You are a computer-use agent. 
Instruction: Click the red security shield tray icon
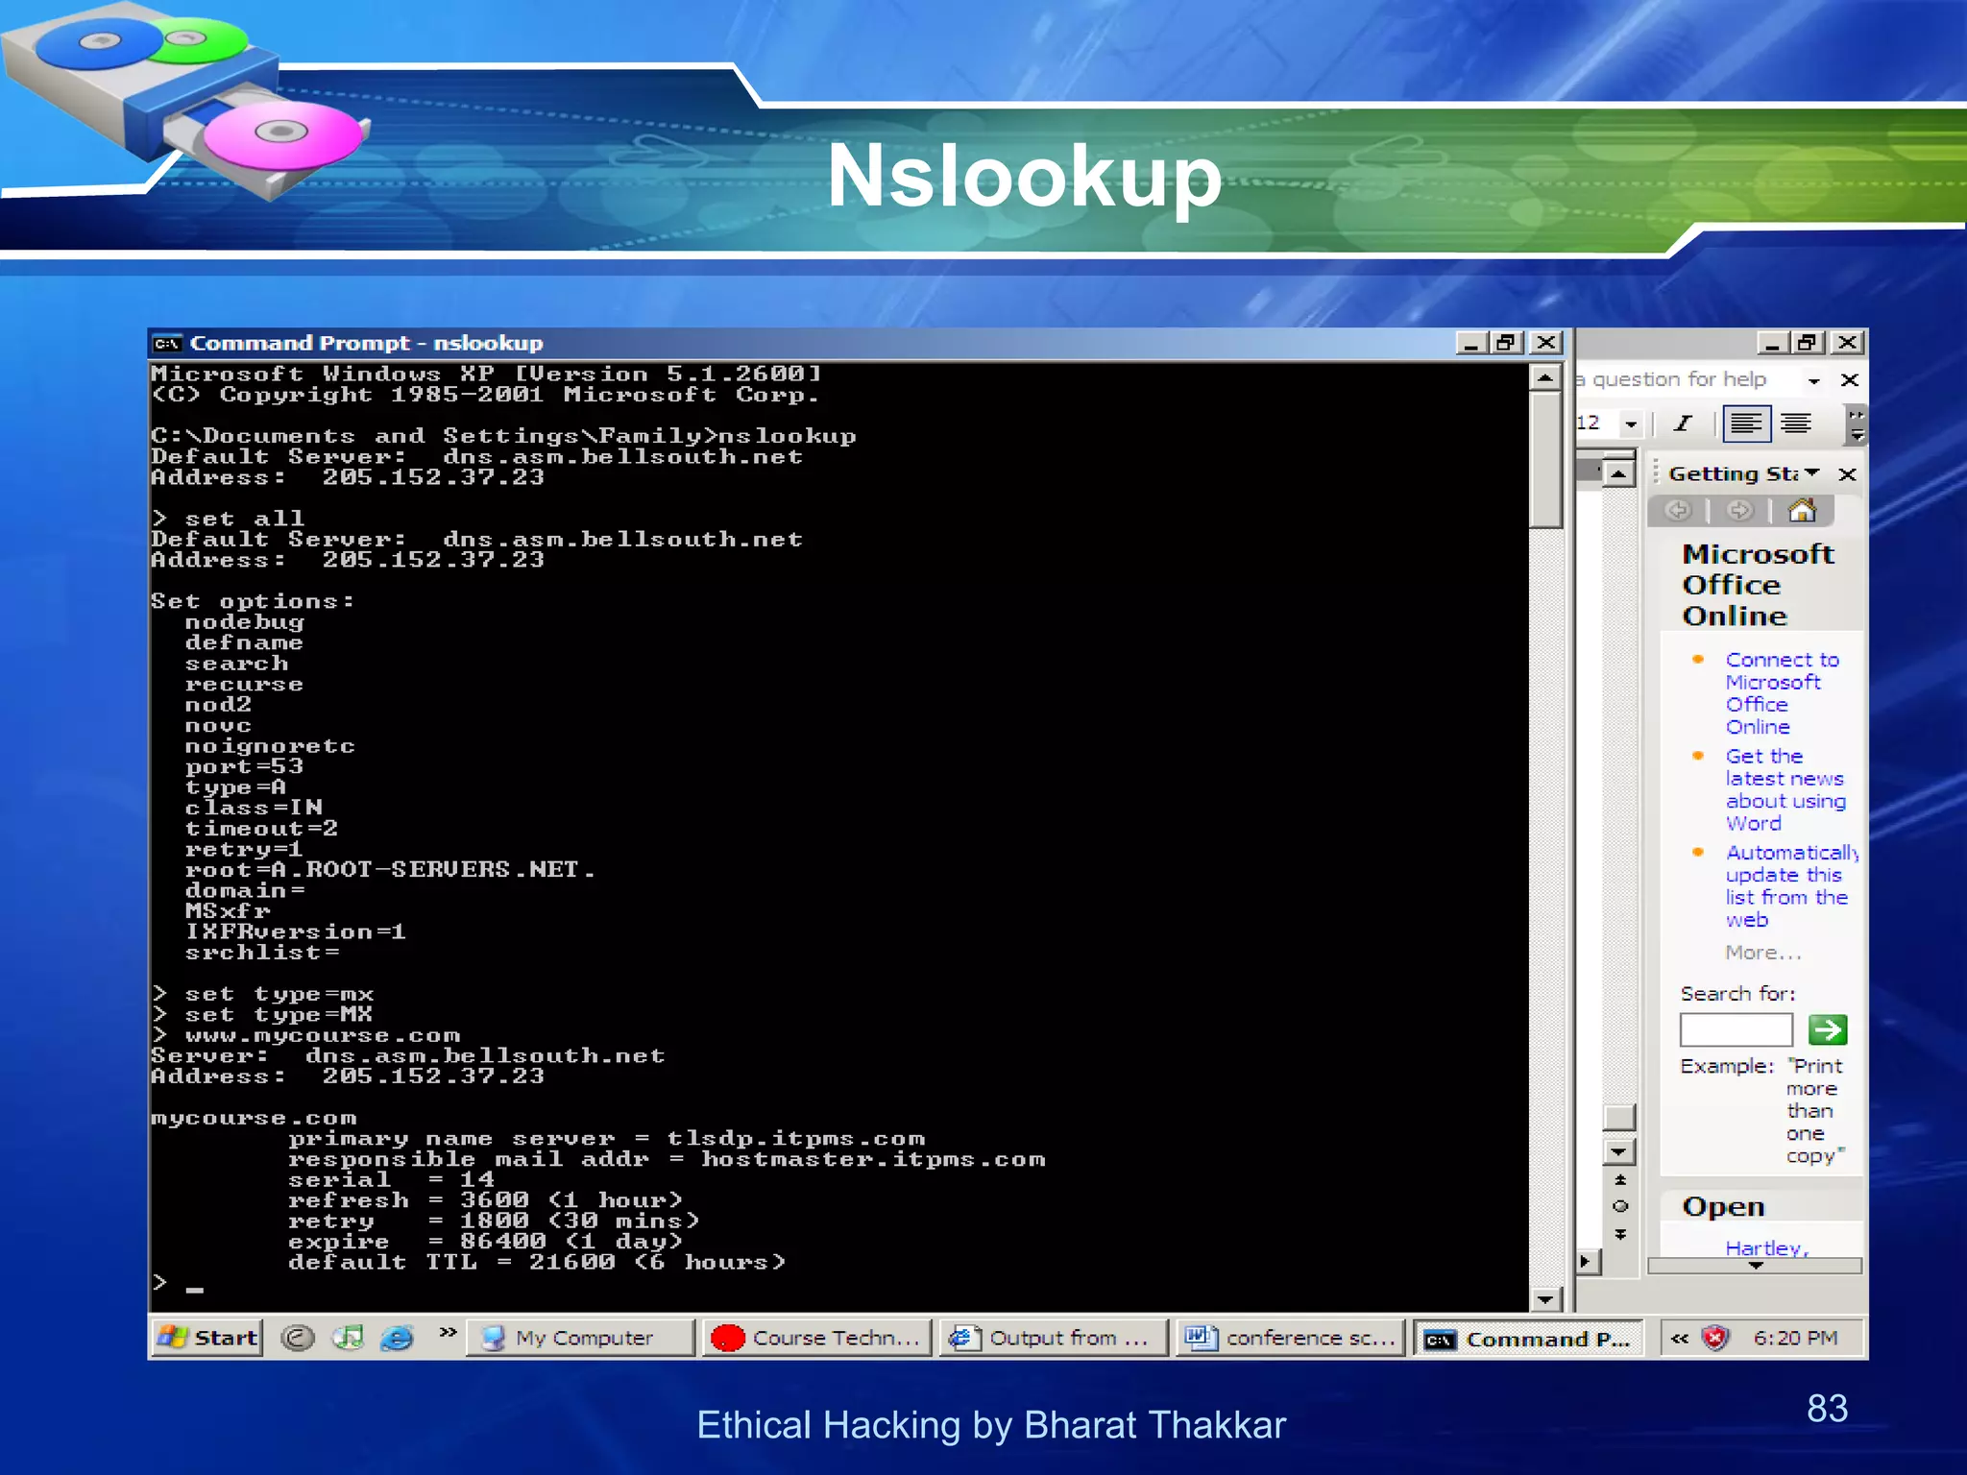(x=1715, y=1338)
